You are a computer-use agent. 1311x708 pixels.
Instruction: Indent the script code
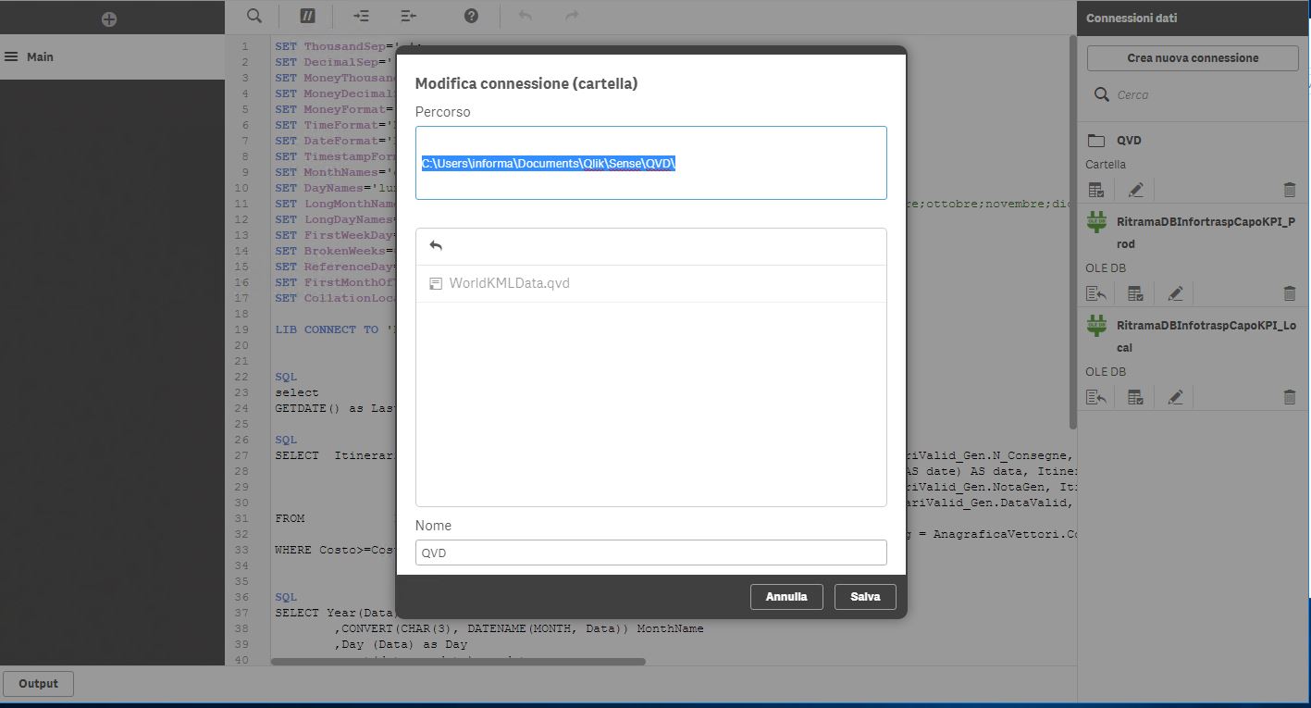362,16
